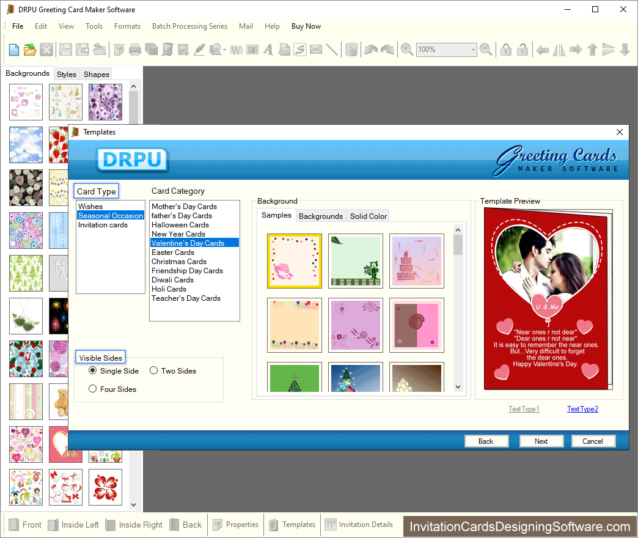The height and width of the screenshot is (538, 638).
Task: Switch to the Solid Color tab
Action: click(x=369, y=216)
